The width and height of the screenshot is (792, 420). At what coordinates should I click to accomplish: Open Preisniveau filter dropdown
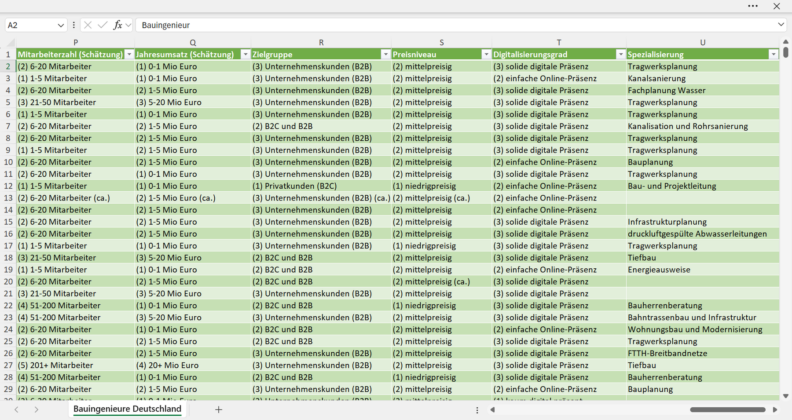(x=486, y=55)
